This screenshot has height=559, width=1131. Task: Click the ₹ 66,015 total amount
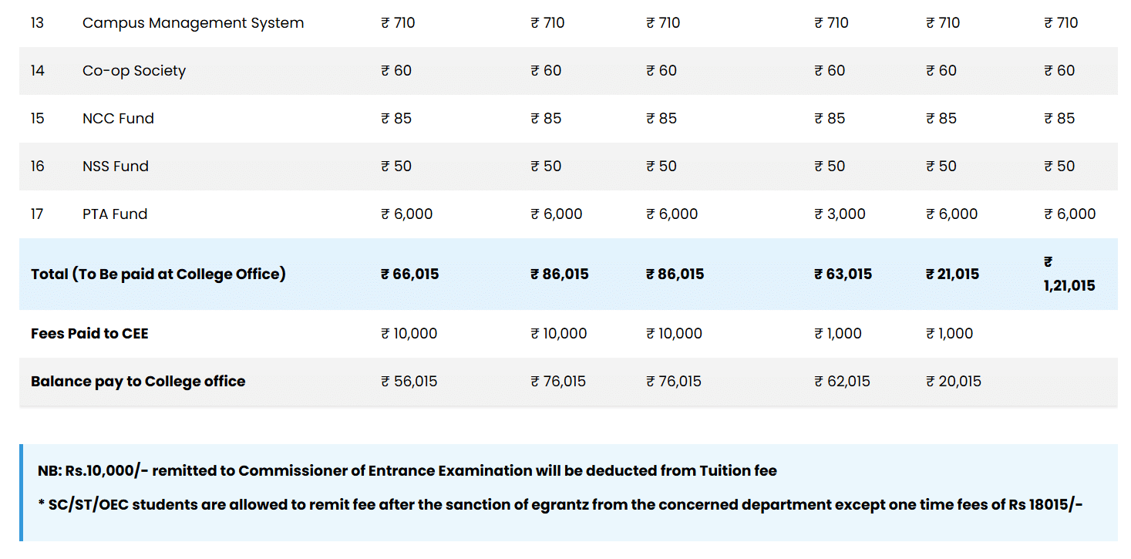[x=409, y=274]
